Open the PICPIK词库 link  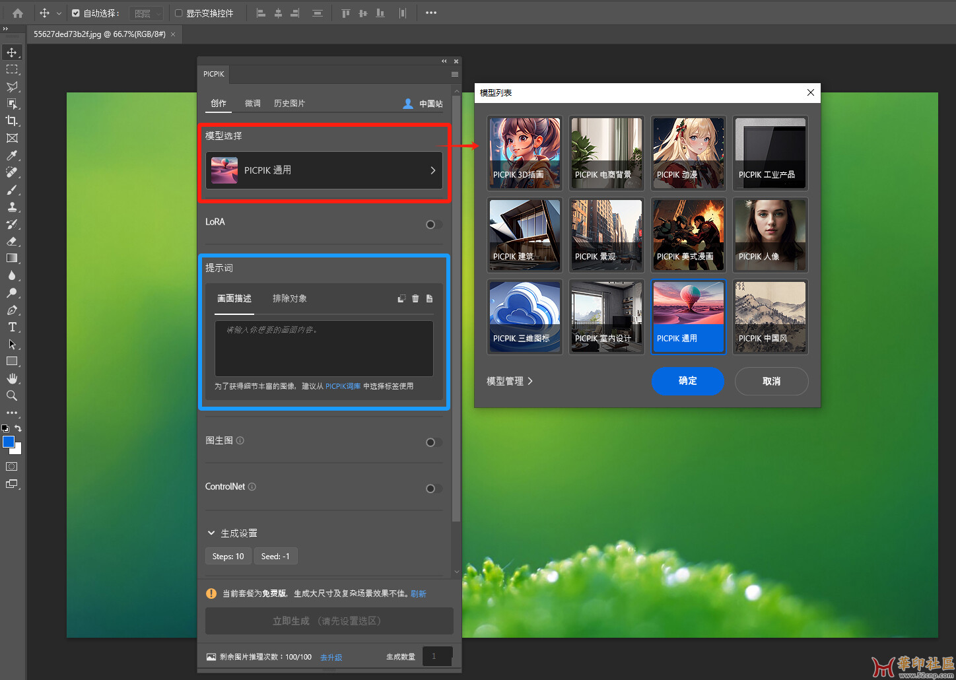pyautogui.click(x=343, y=386)
